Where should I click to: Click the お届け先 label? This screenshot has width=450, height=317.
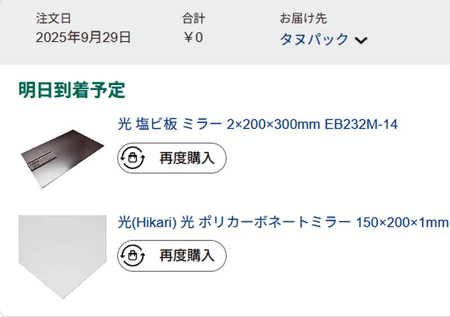pos(303,19)
